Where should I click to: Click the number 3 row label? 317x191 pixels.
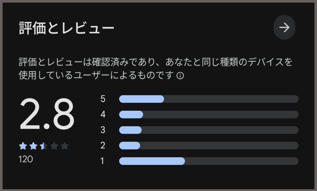click(x=103, y=130)
